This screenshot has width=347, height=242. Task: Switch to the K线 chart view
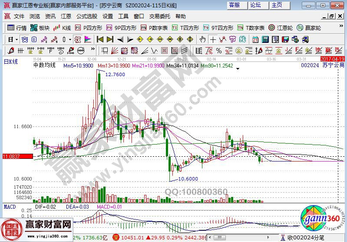click(x=62, y=28)
